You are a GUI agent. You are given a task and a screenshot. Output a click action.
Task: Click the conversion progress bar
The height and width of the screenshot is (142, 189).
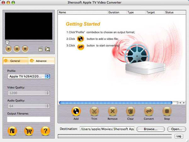115,136
